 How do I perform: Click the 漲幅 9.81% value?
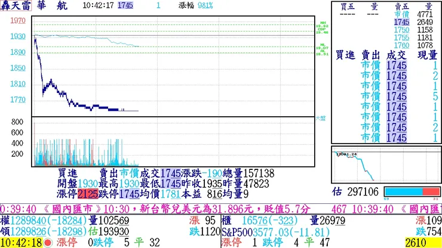(x=205, y=5)
